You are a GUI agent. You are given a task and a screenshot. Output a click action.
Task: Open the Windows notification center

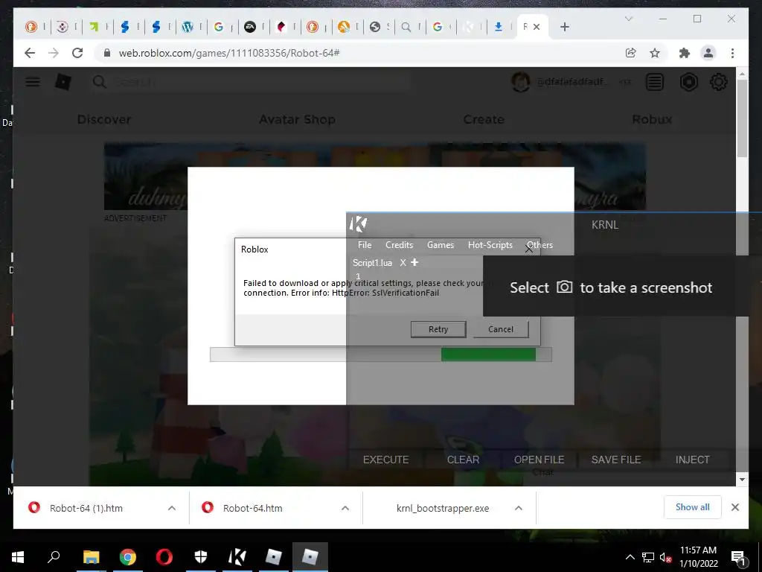(x=738, y=557)
